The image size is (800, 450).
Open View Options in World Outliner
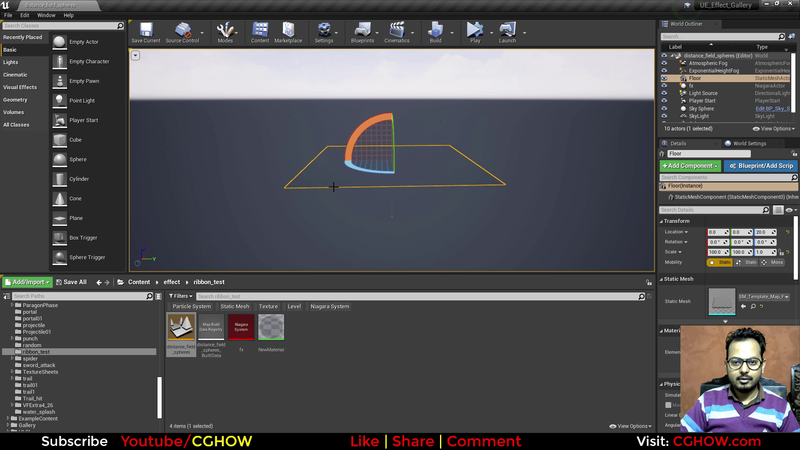click(x=773, y=129)
